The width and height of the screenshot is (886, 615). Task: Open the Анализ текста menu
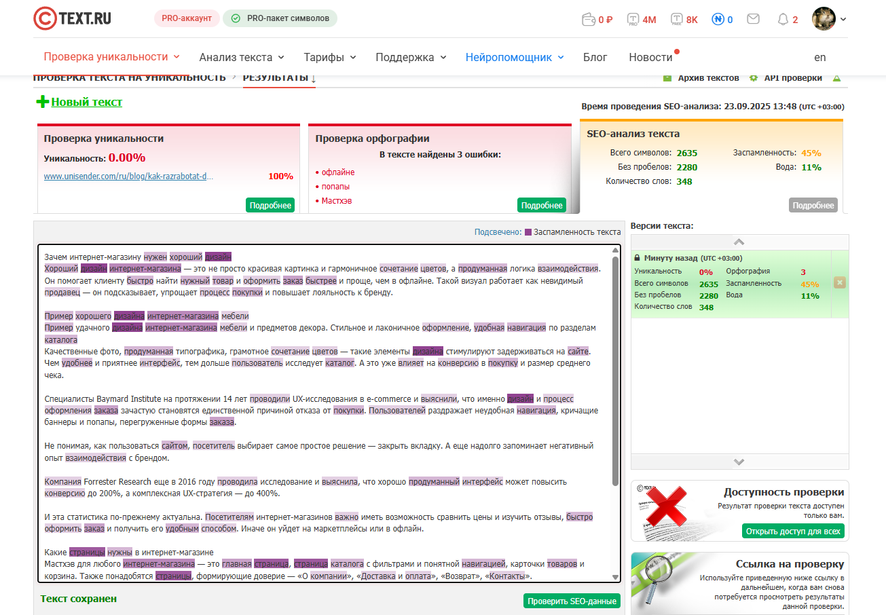coord(242,57)
